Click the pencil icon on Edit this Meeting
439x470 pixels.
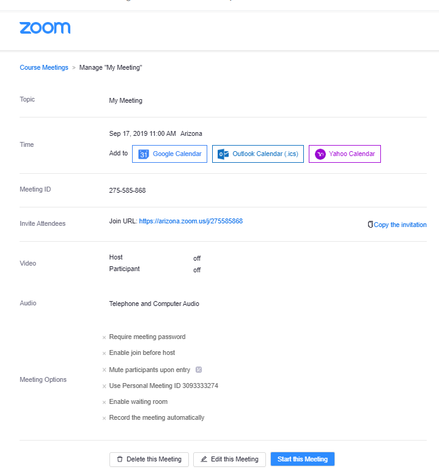point(204,459)
